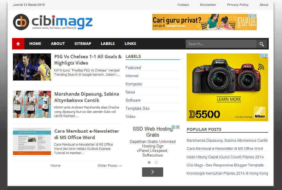The image size is (282, 190).
Task: Click LEARN MORE on Nikon ad
Action: click(x=229, y=99)
